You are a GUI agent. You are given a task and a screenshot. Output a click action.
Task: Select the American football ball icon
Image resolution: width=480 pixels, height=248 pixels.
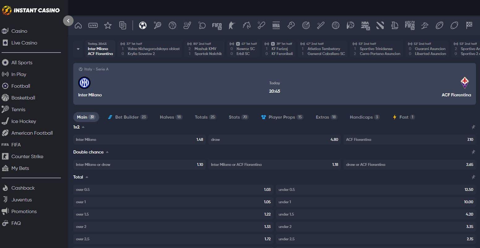(440, 25)
